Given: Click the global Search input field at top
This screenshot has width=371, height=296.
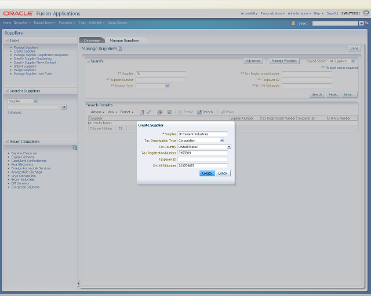Looking at the screenshot, I should (x=335, y=23).
